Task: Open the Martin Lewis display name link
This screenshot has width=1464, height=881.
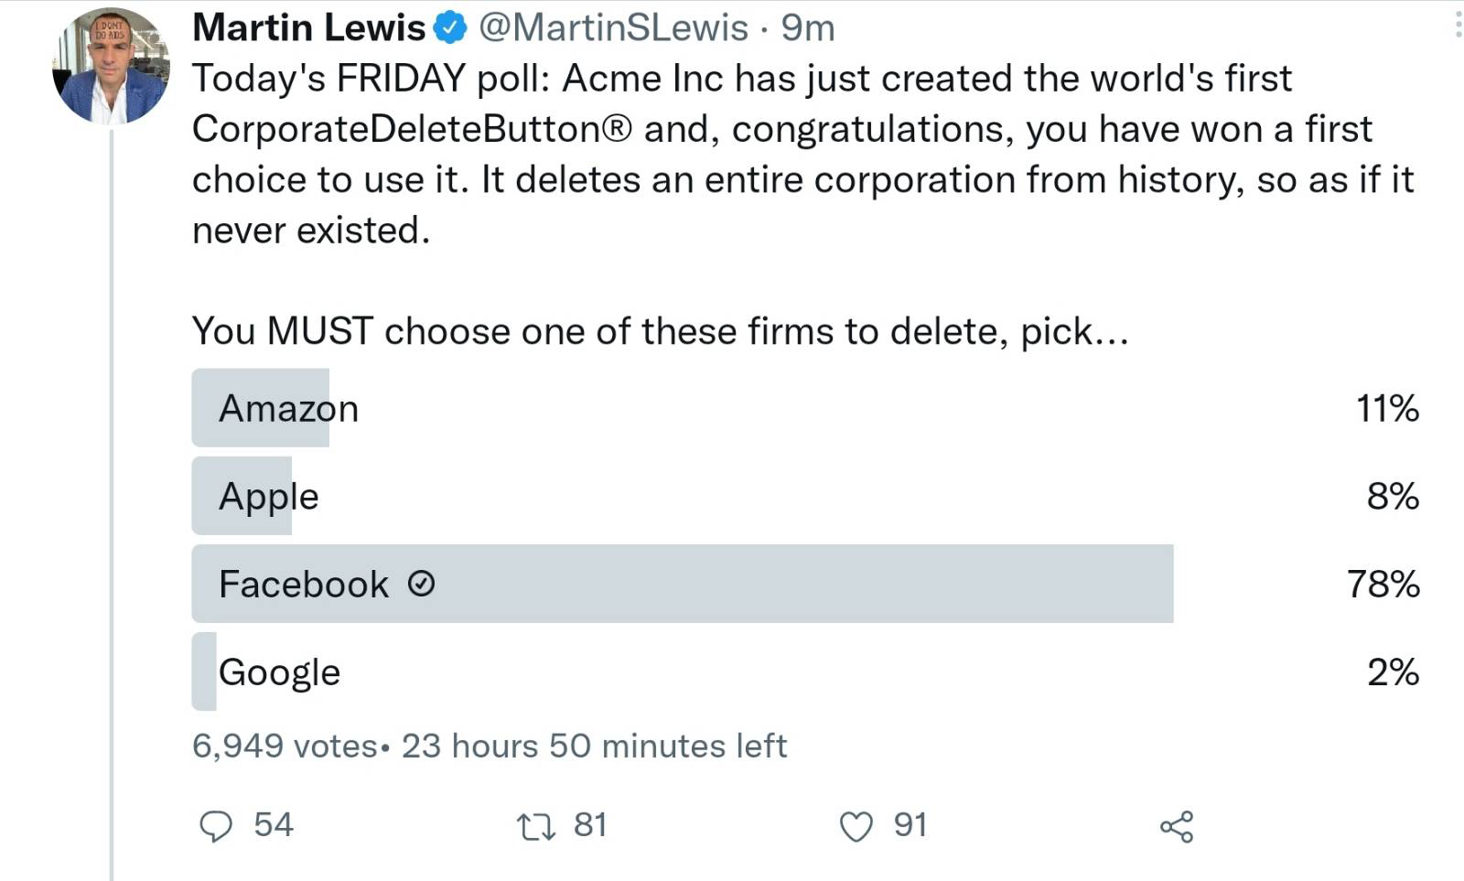Action: (x=308, y=28)
